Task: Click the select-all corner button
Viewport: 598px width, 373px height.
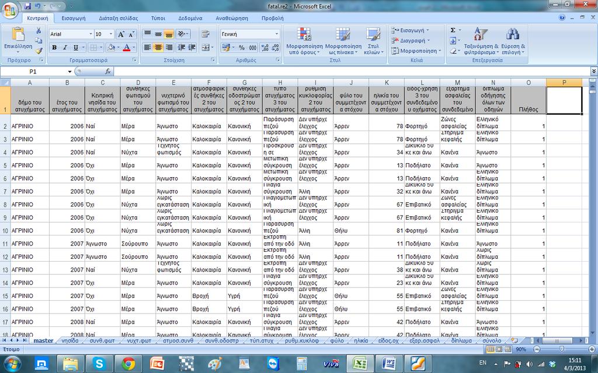Action: tap(5, 82)
